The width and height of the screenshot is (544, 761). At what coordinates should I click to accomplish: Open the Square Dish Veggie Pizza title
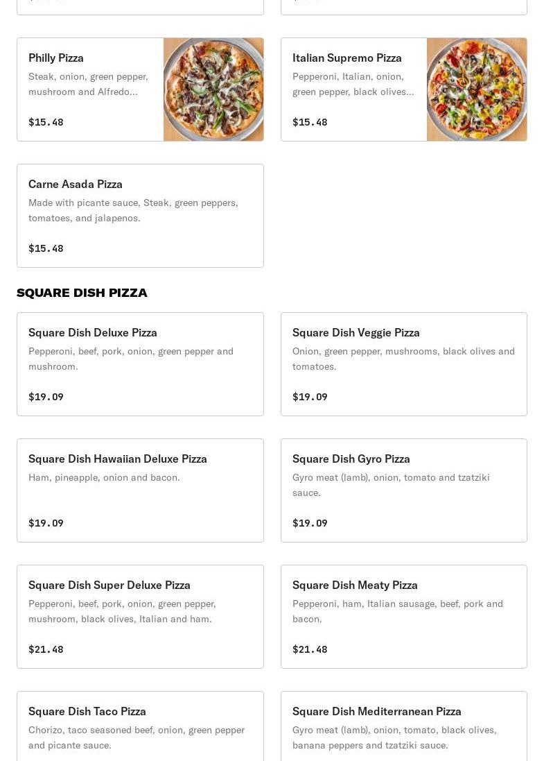(x=356, y=332)
